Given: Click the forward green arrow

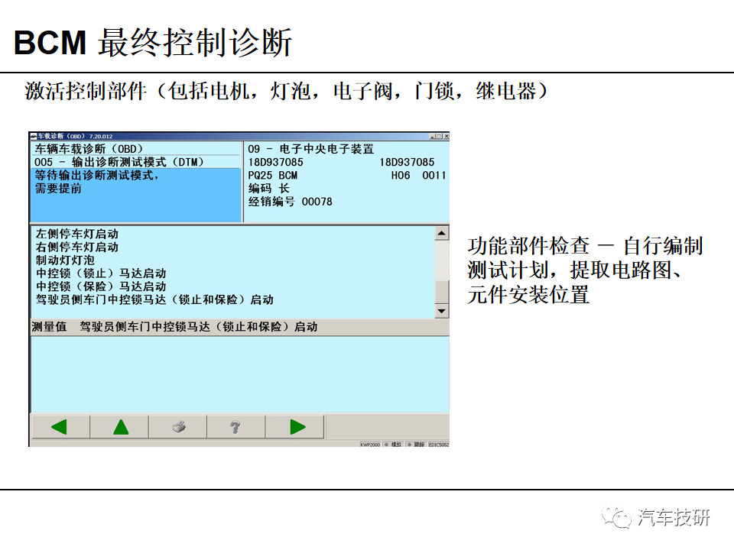Looking at the screenshot, I should tap(295, 427).
